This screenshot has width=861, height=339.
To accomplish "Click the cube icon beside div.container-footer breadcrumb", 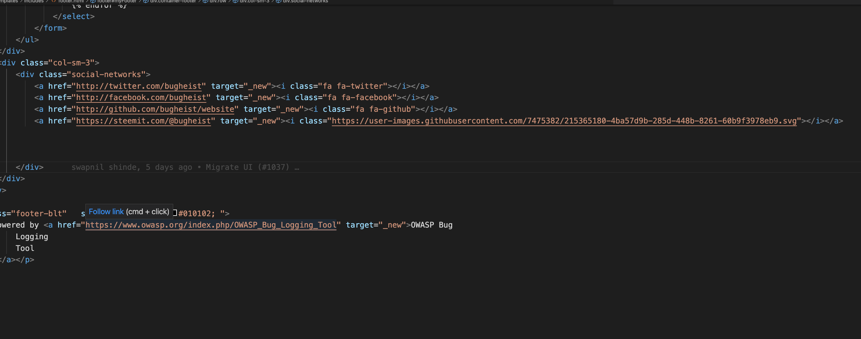I will point(146,1).
